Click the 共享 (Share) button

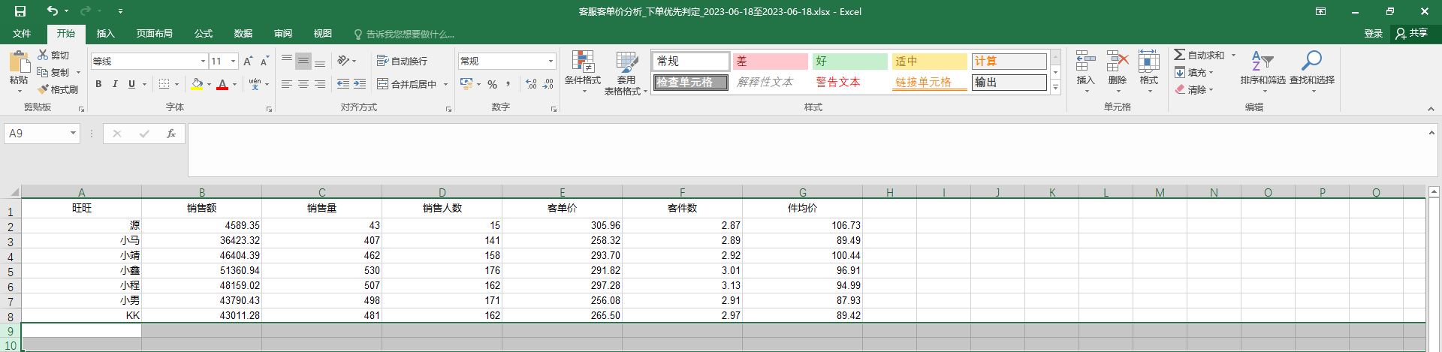pos(1412,33)
